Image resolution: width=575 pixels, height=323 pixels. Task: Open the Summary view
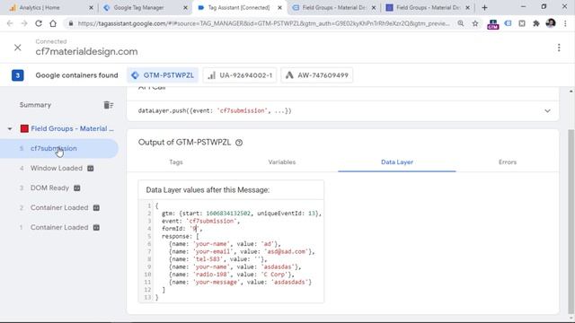(x=35, y=105)
